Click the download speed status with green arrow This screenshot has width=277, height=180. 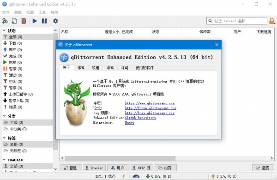tap(159, 176)
